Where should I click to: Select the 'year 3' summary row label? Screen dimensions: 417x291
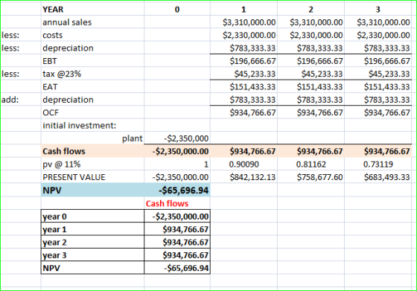pos(92,255)
